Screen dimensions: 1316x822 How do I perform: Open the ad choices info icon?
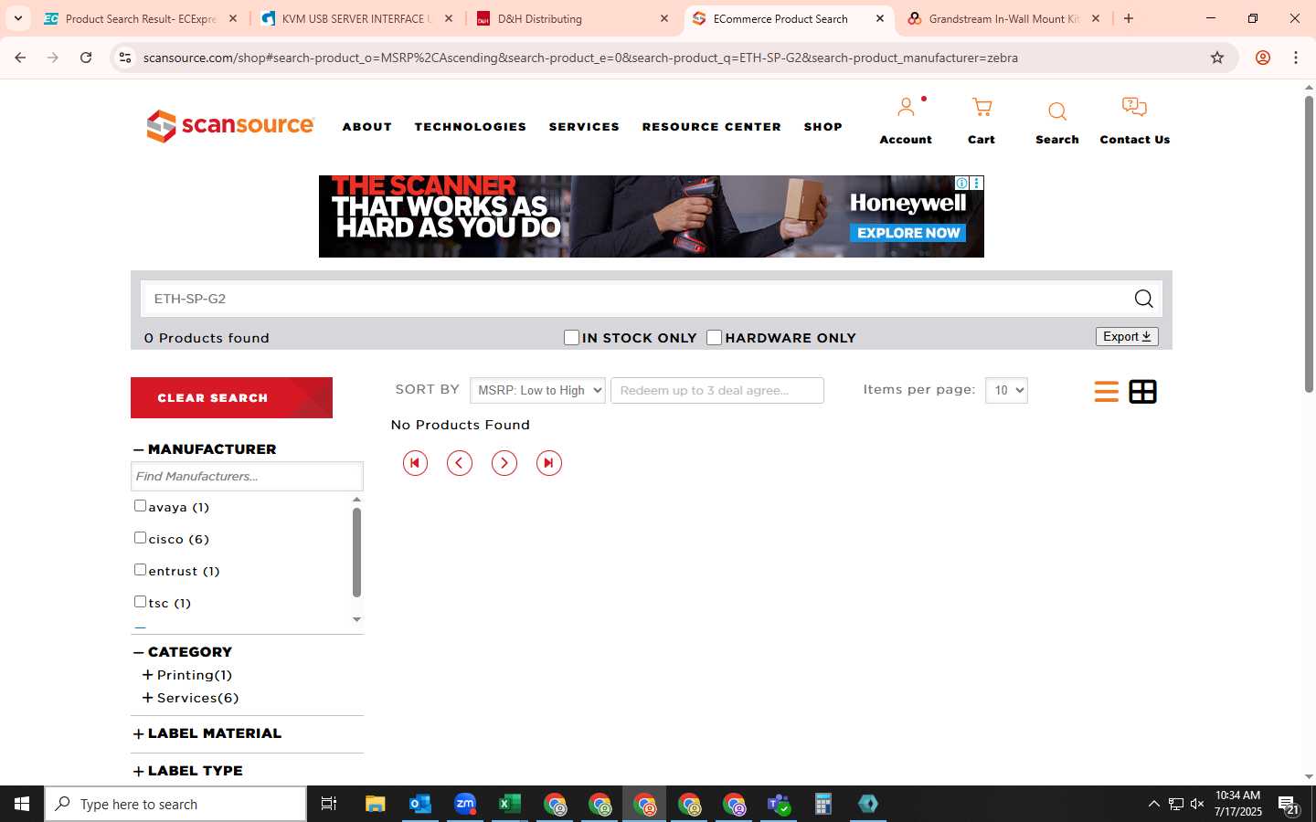[x=961, y=183]
